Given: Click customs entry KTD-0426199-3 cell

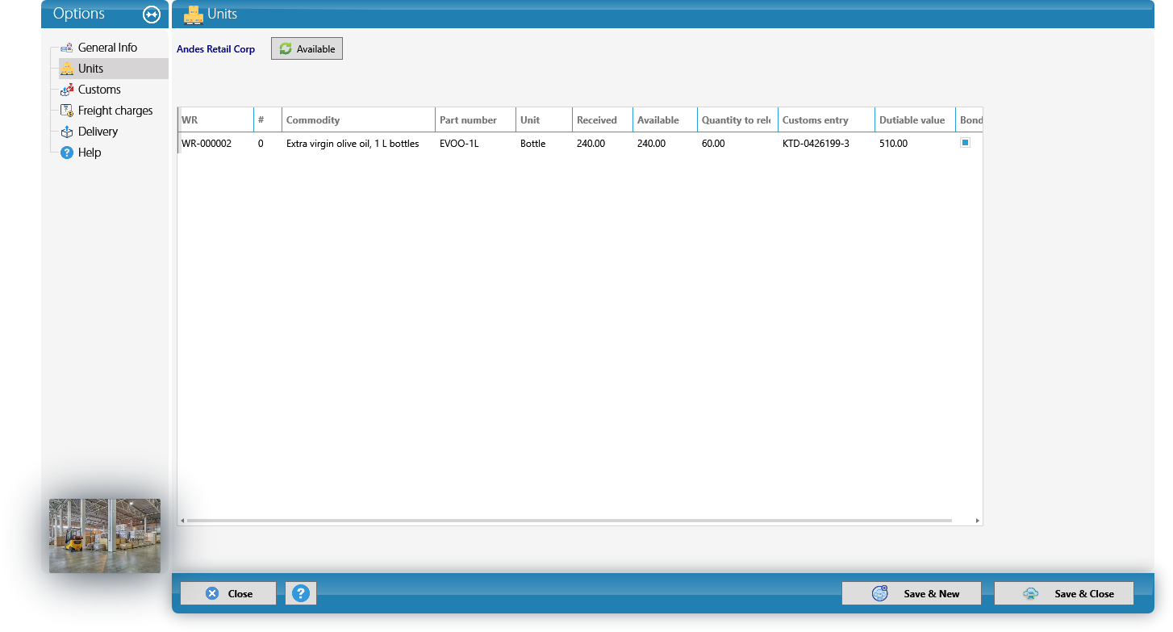Looking at the screenshot, I should (826, 144).
